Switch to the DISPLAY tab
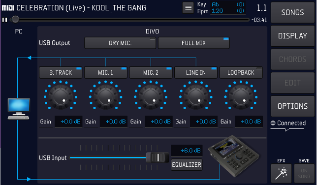317x185 pixels. click(292, 36)
